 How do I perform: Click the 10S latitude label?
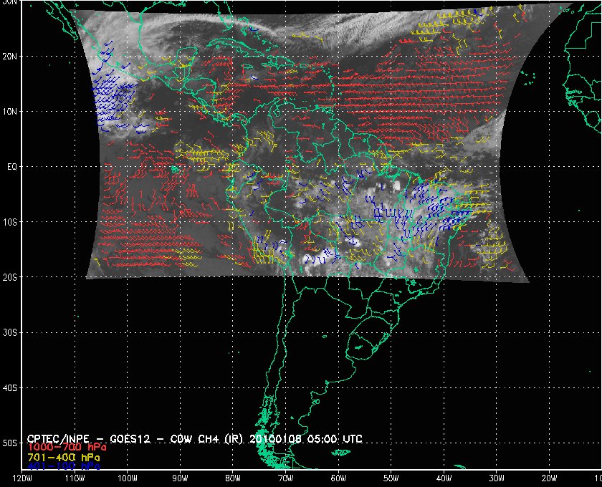click(9, 222)
